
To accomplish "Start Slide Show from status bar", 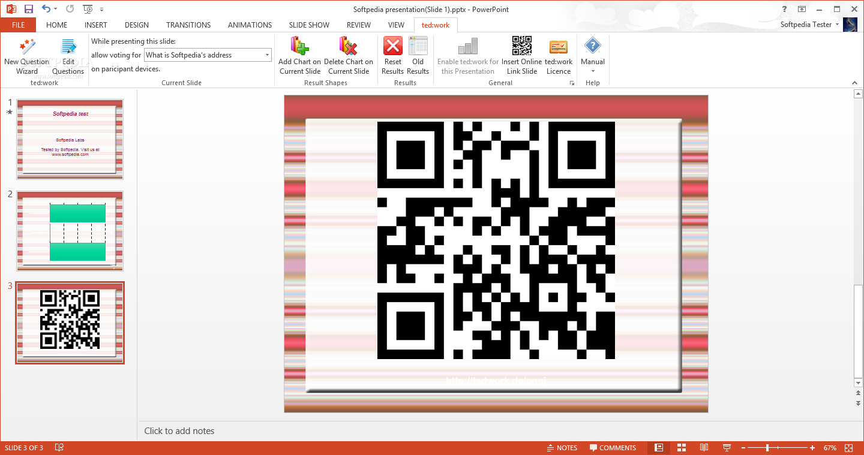I will tap(727, 448).
